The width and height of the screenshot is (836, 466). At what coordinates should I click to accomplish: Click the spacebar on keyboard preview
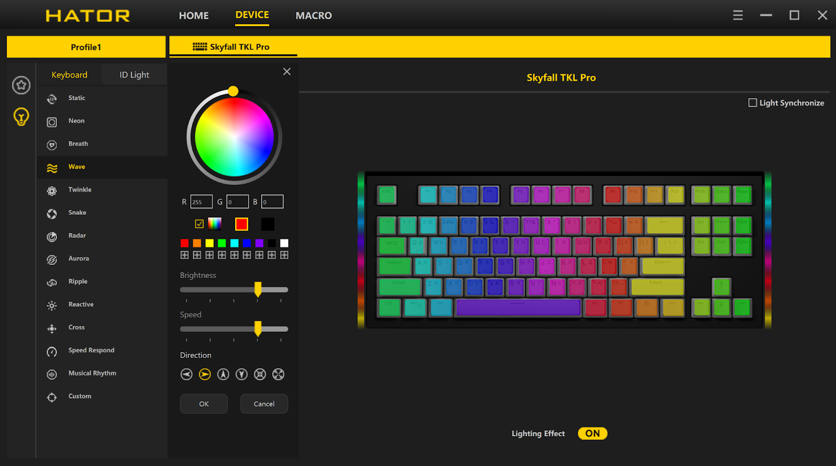(x=518, y=308)
